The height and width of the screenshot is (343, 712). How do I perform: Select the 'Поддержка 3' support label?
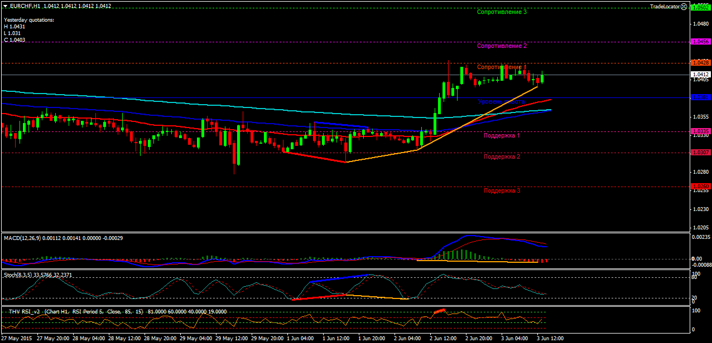(x=502, y=190)
